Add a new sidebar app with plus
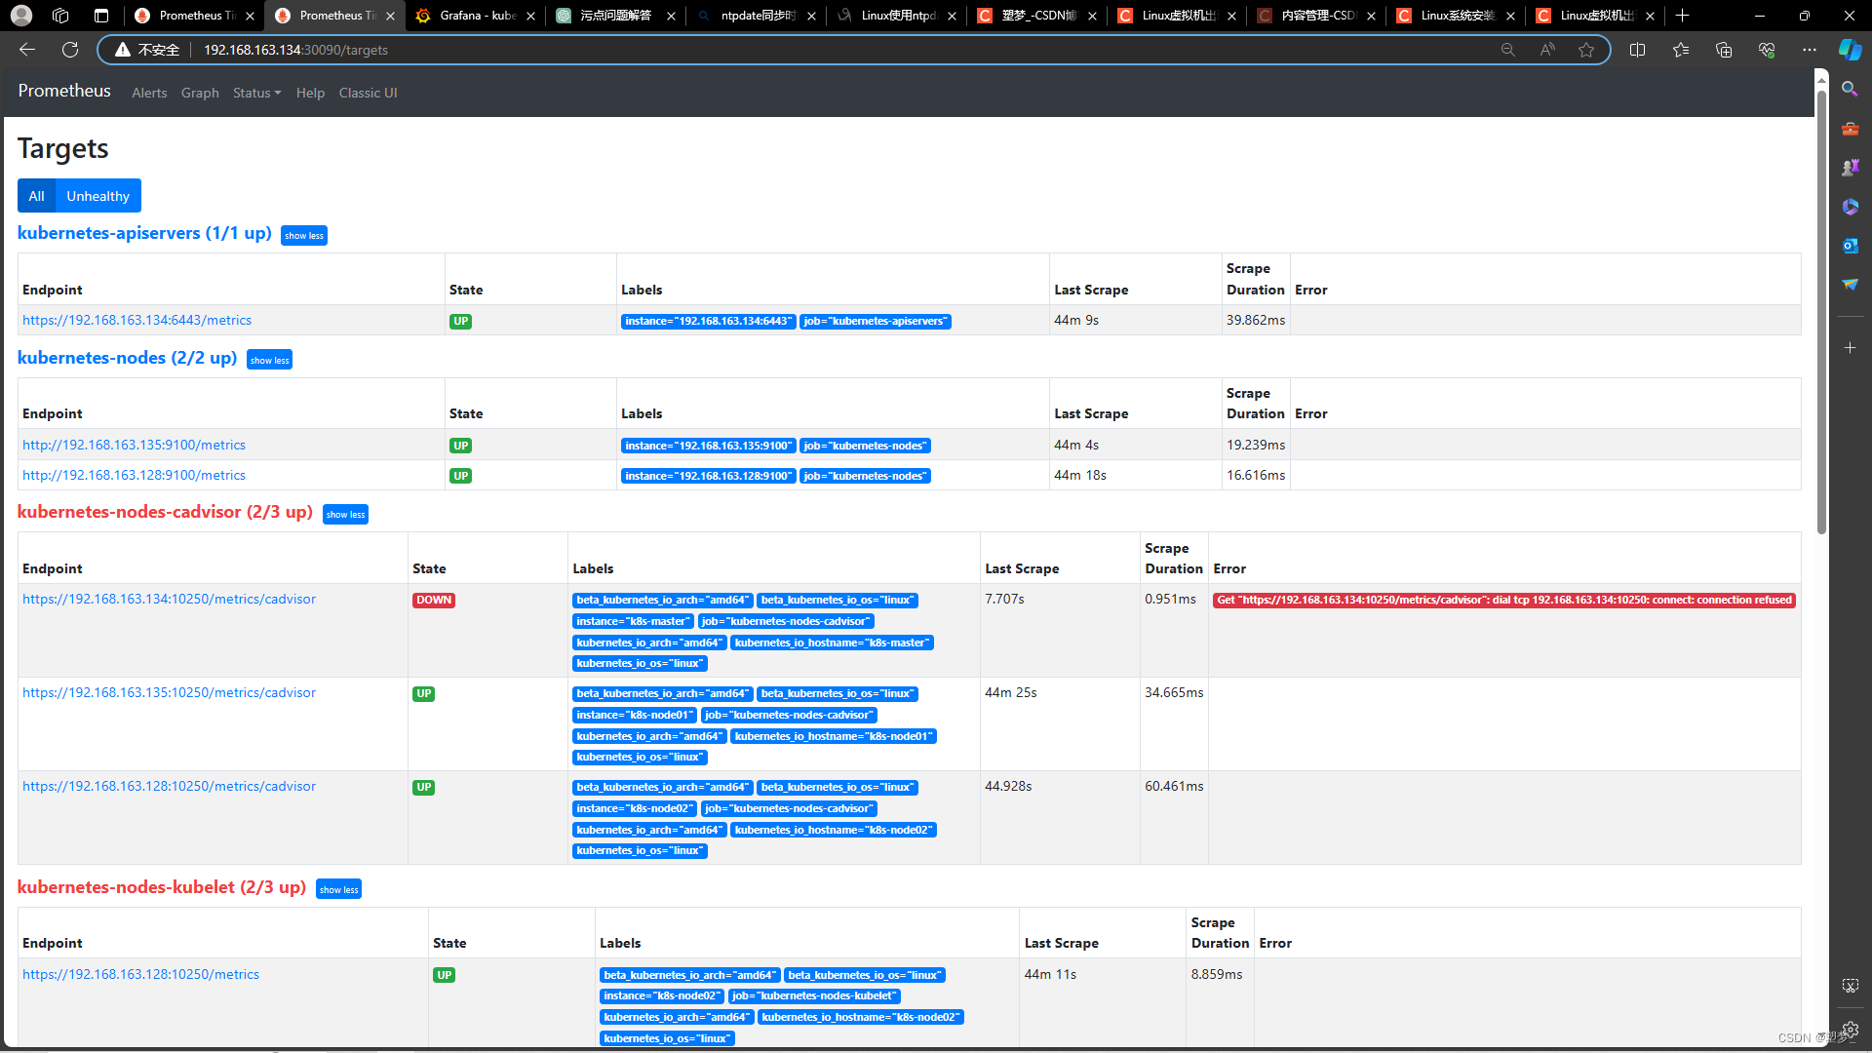The height and width of the screenshot is (1053, 1872). click(1850, 347)
